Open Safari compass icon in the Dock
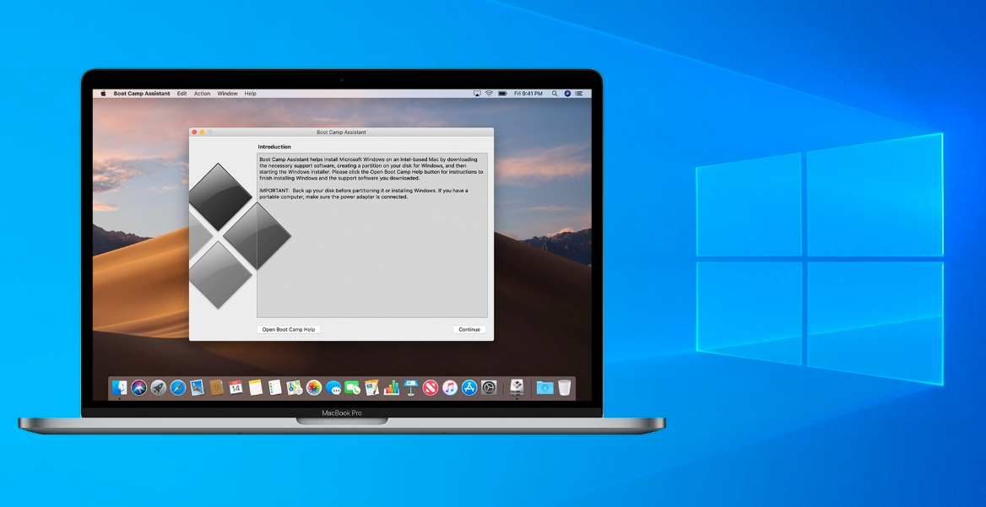 [x=178, y=388]
